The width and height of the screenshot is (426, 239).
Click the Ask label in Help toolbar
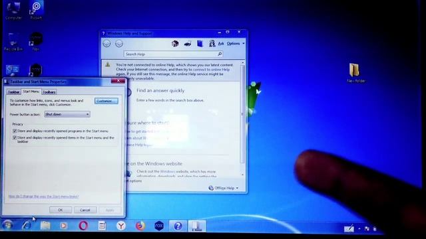pyautogui.click(x=221, y=43)
